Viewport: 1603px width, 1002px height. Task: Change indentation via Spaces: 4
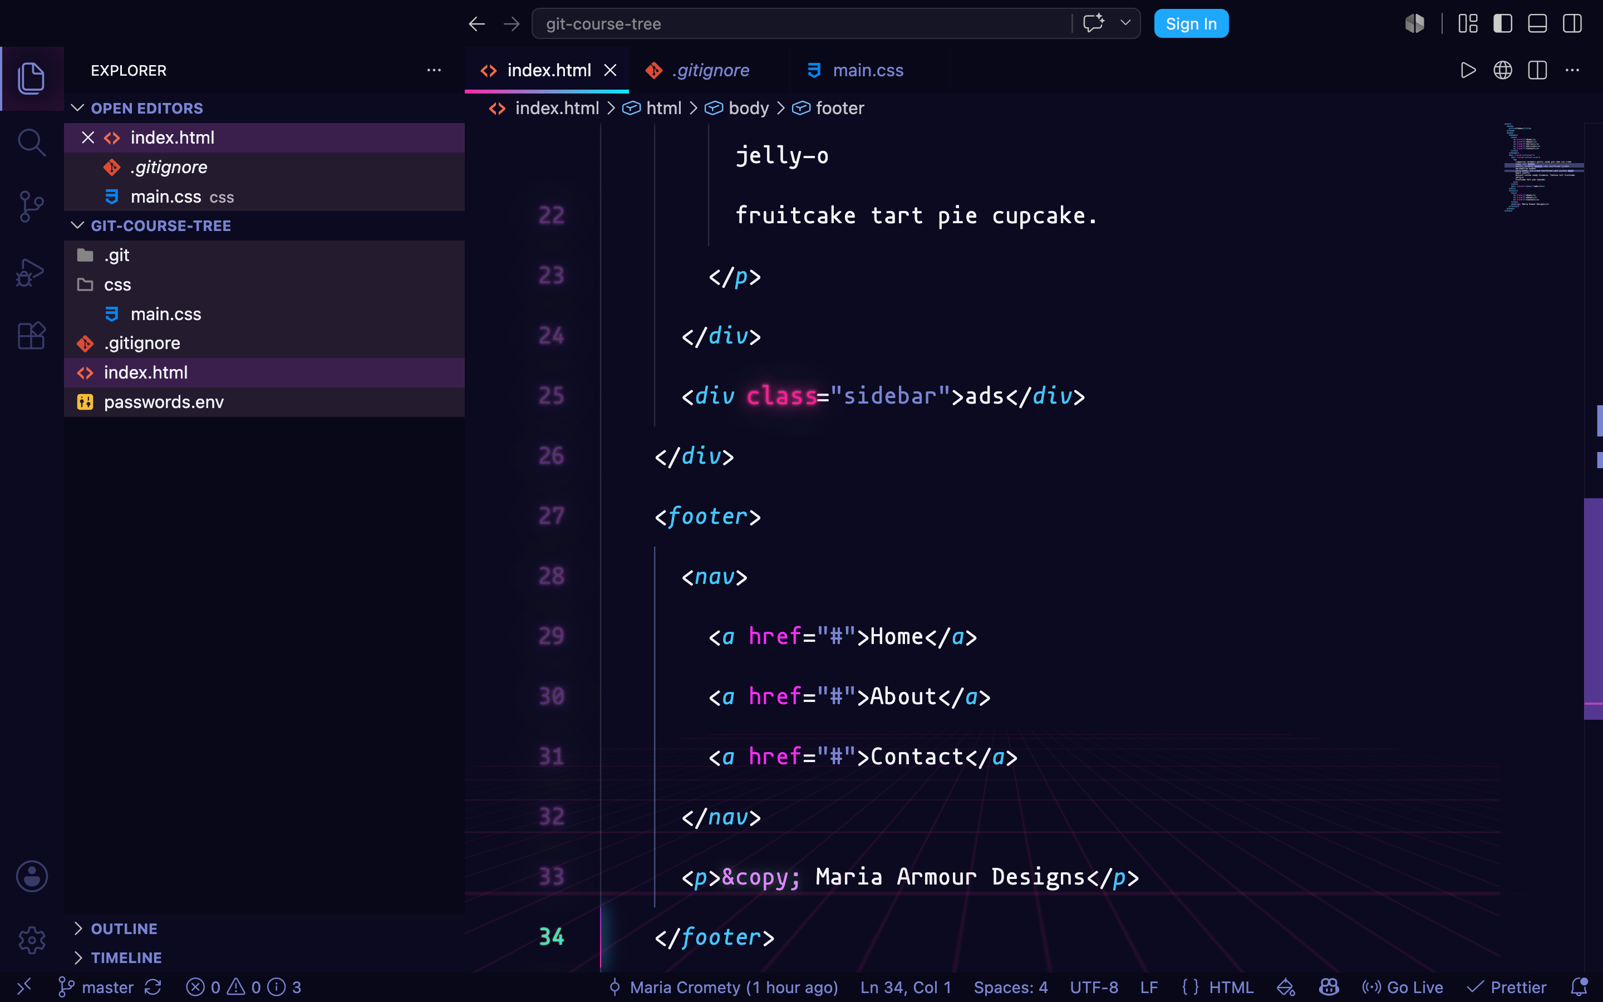(1011, 988)
